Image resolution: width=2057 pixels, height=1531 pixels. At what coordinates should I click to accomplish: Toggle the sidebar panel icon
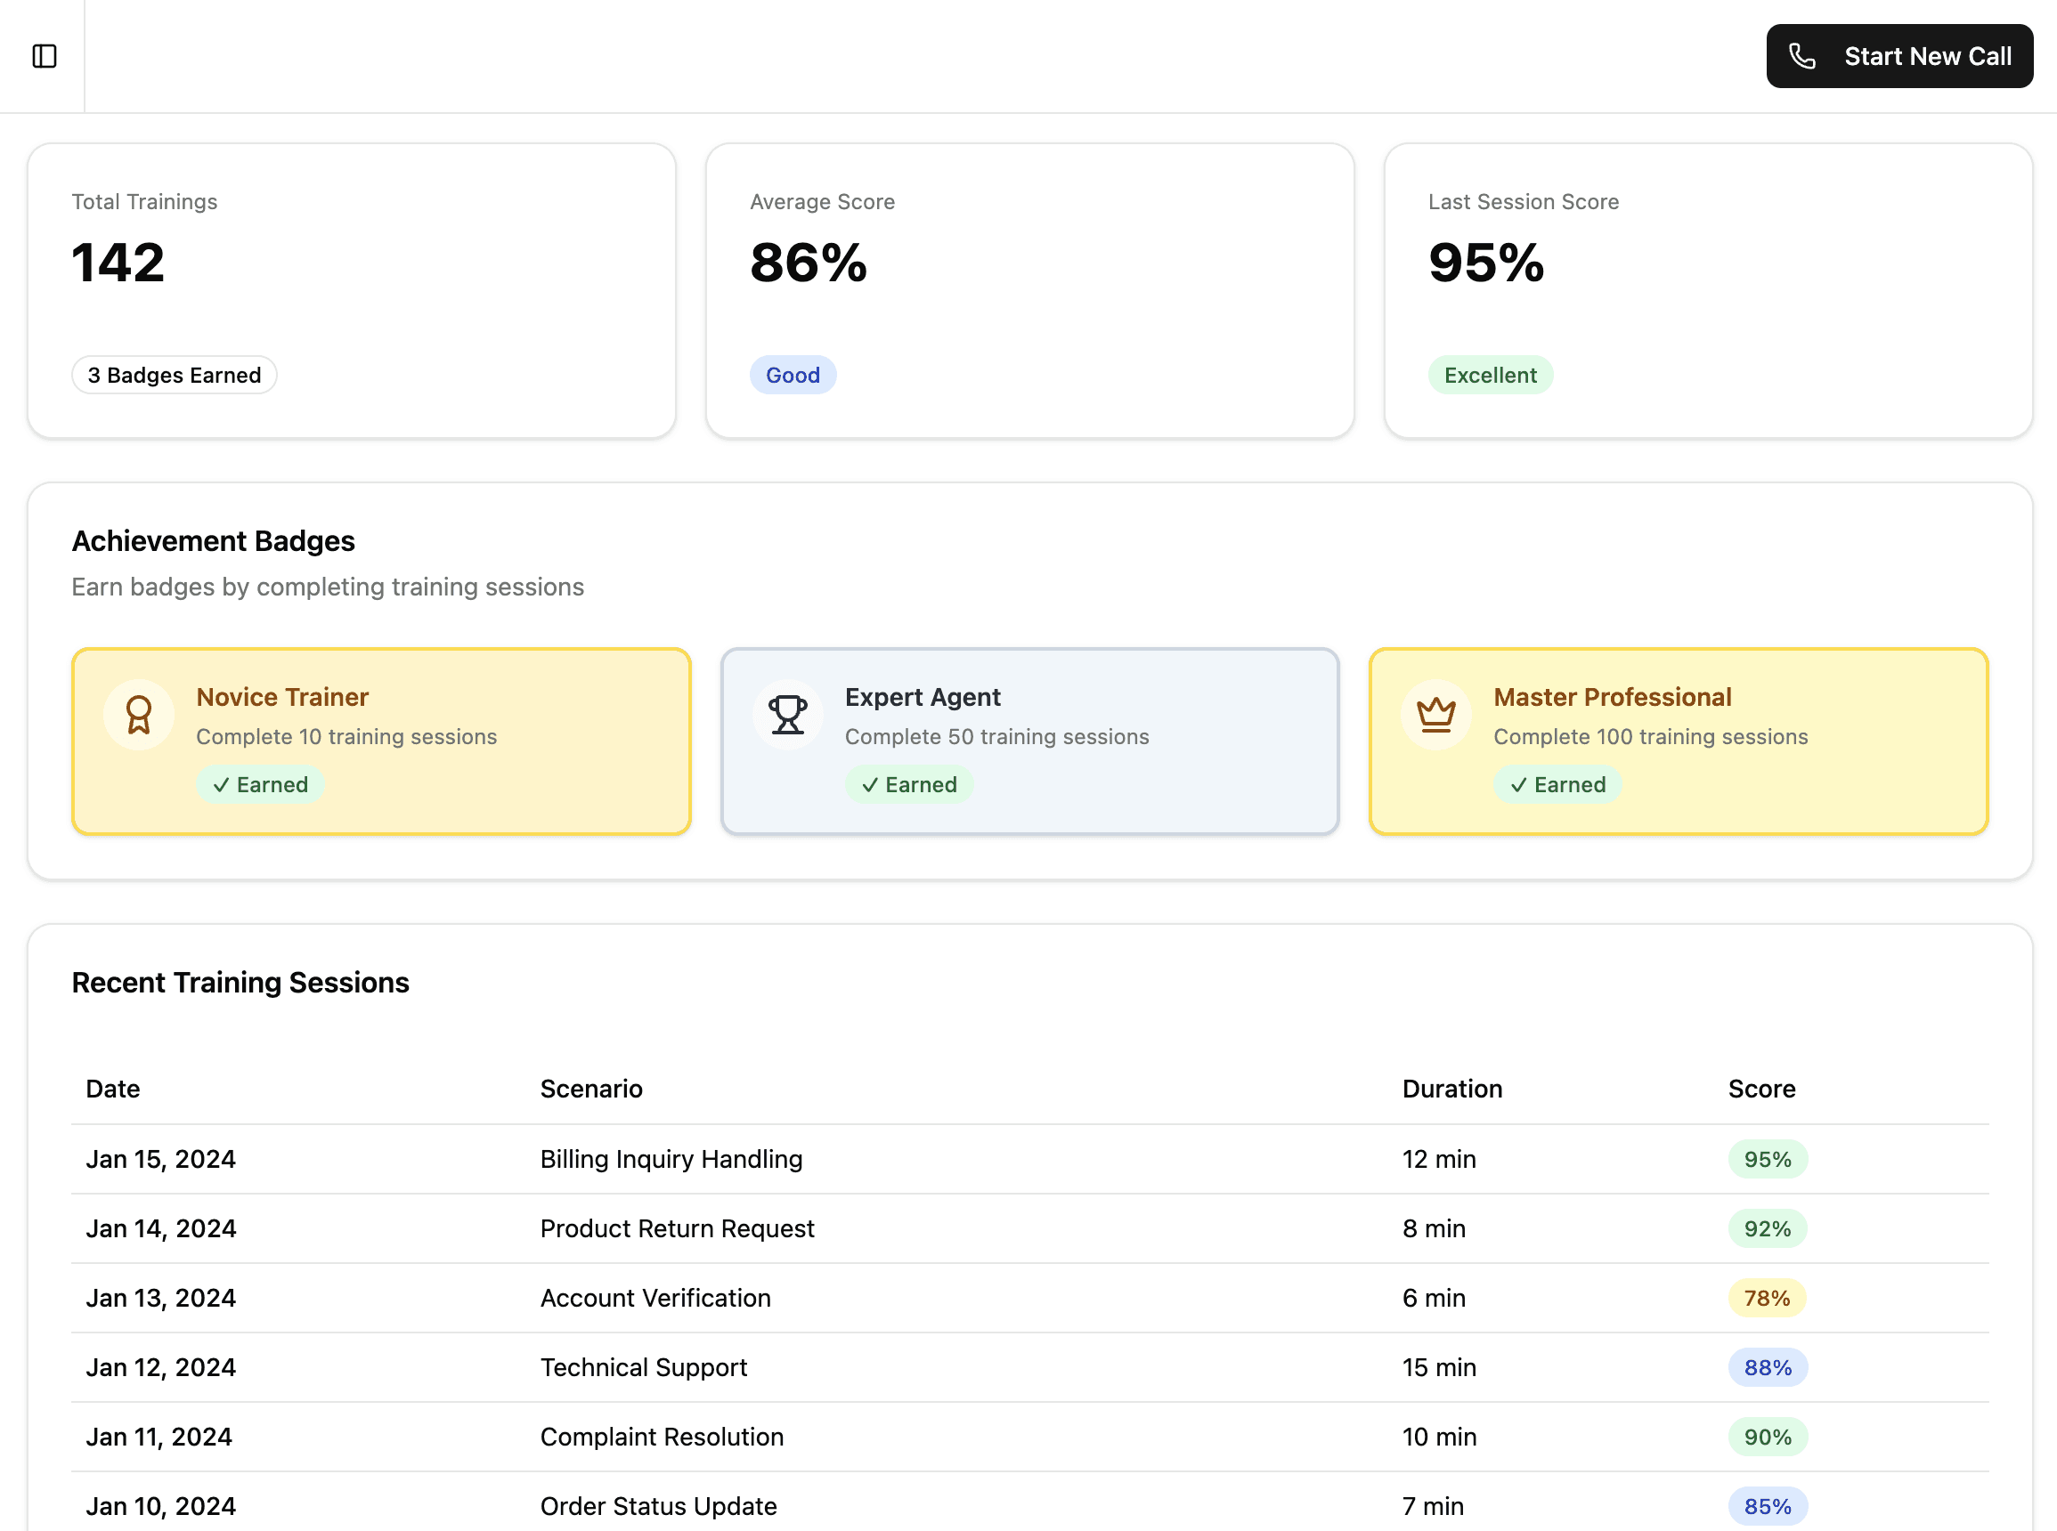[45, 57]
